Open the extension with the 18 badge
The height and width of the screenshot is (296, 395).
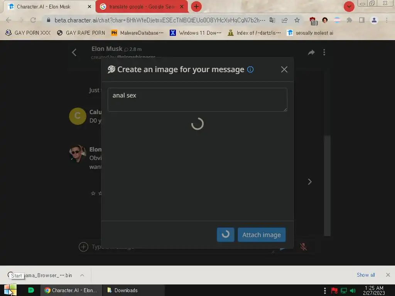(x=313, y=21)
